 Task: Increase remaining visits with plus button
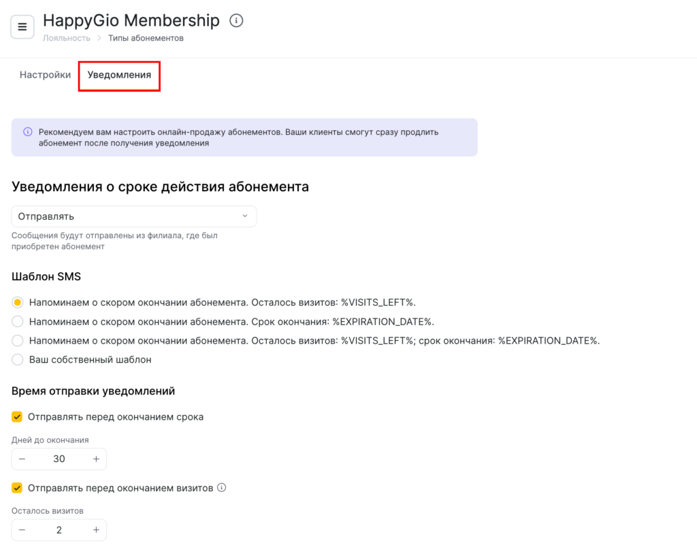(96, 530)
